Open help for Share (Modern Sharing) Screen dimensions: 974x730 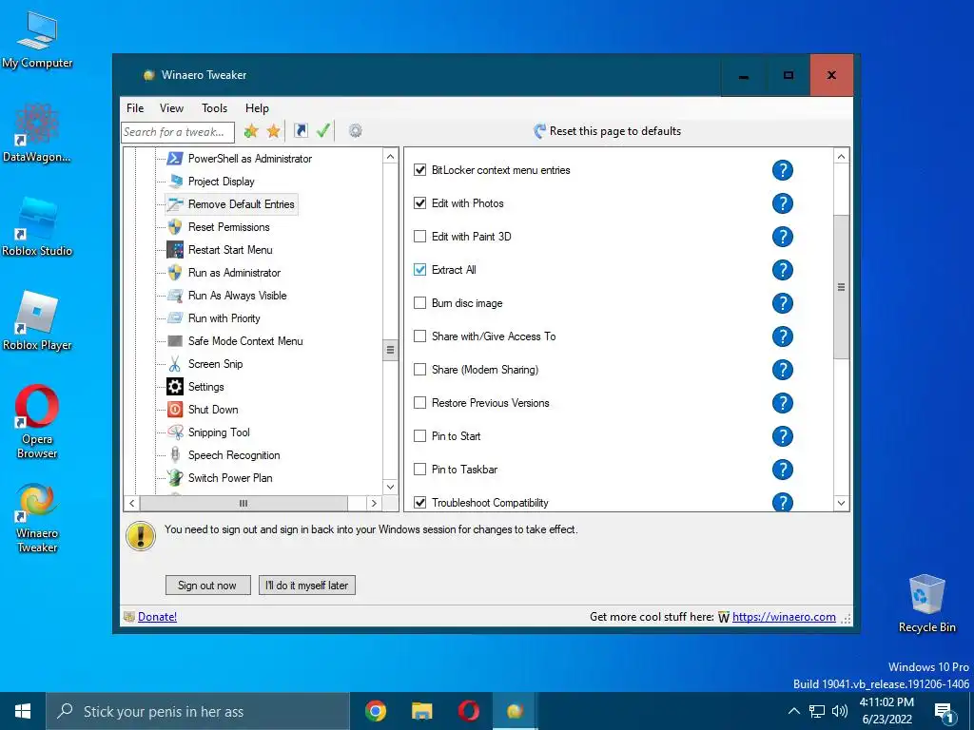coord(783,370)
